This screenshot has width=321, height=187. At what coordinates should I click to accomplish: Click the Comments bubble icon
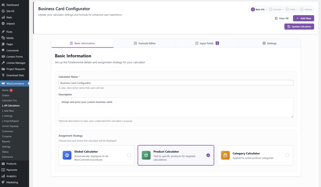point(3,50)
